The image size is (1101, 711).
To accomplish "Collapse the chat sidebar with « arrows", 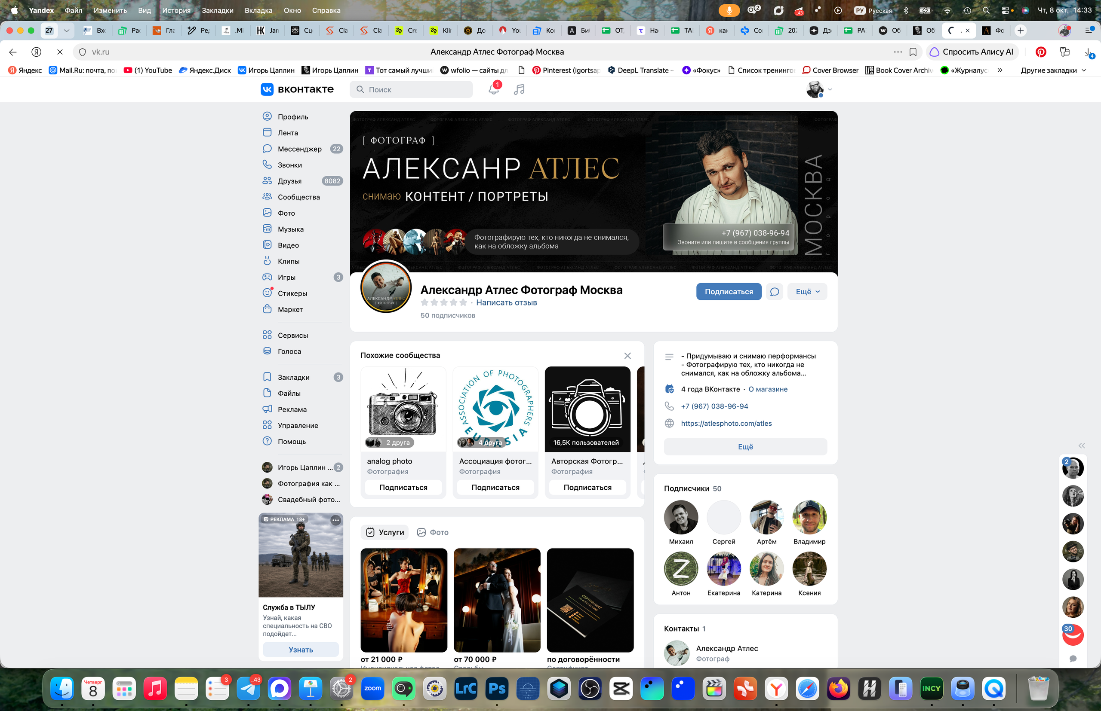I will (x=1082, y=446).
